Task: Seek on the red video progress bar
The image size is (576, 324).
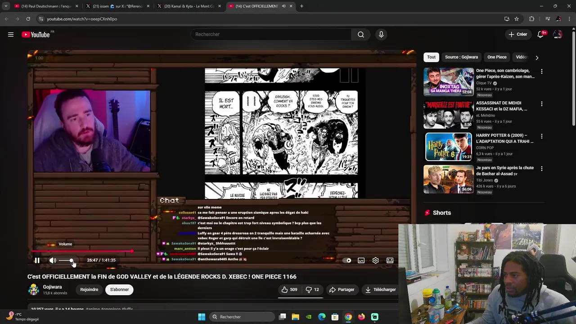Action: coord(213,252)
